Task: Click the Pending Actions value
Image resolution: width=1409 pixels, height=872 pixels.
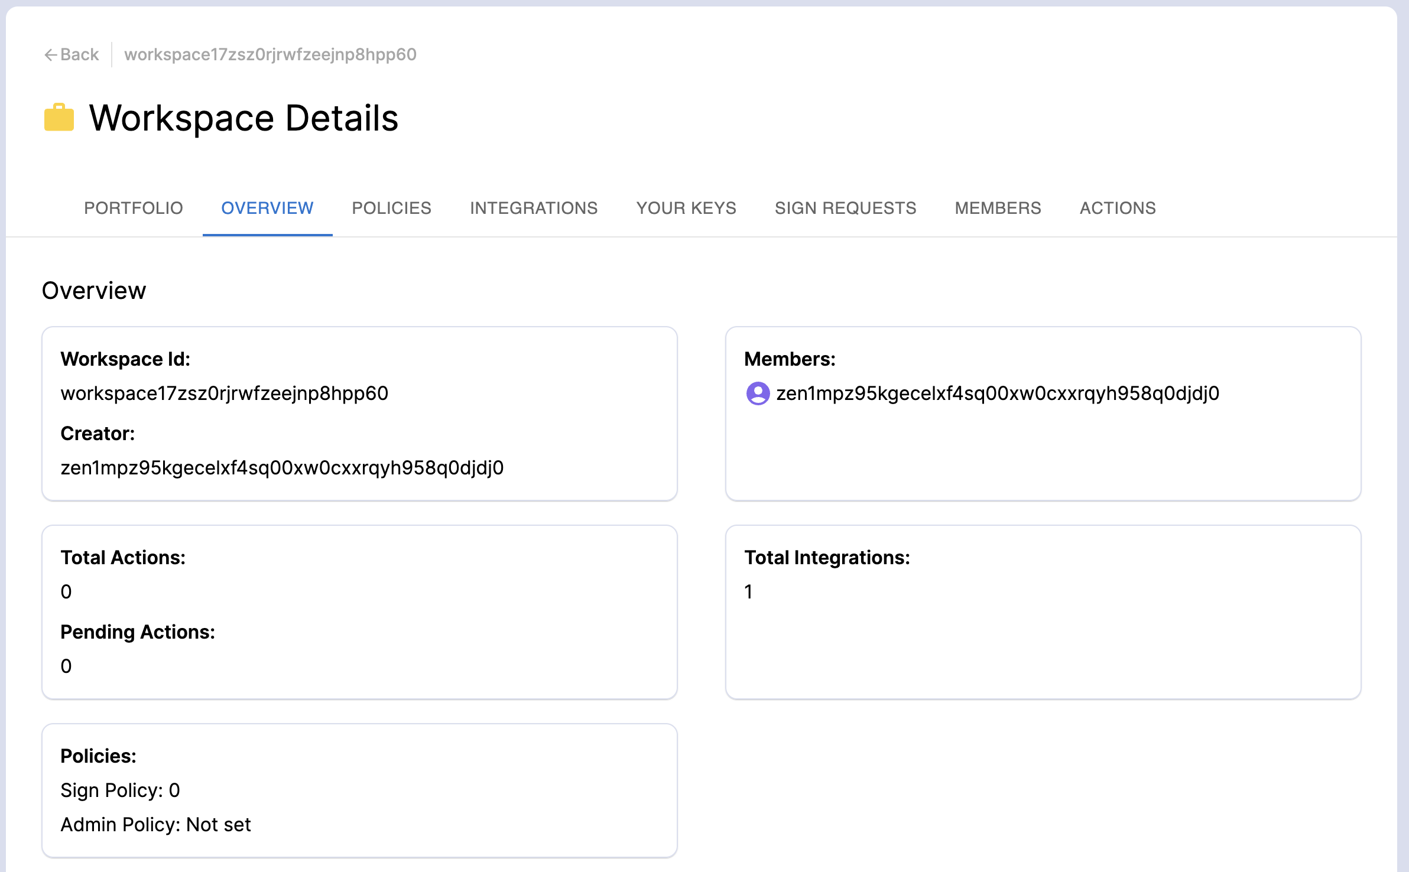Action: (66, 665)
